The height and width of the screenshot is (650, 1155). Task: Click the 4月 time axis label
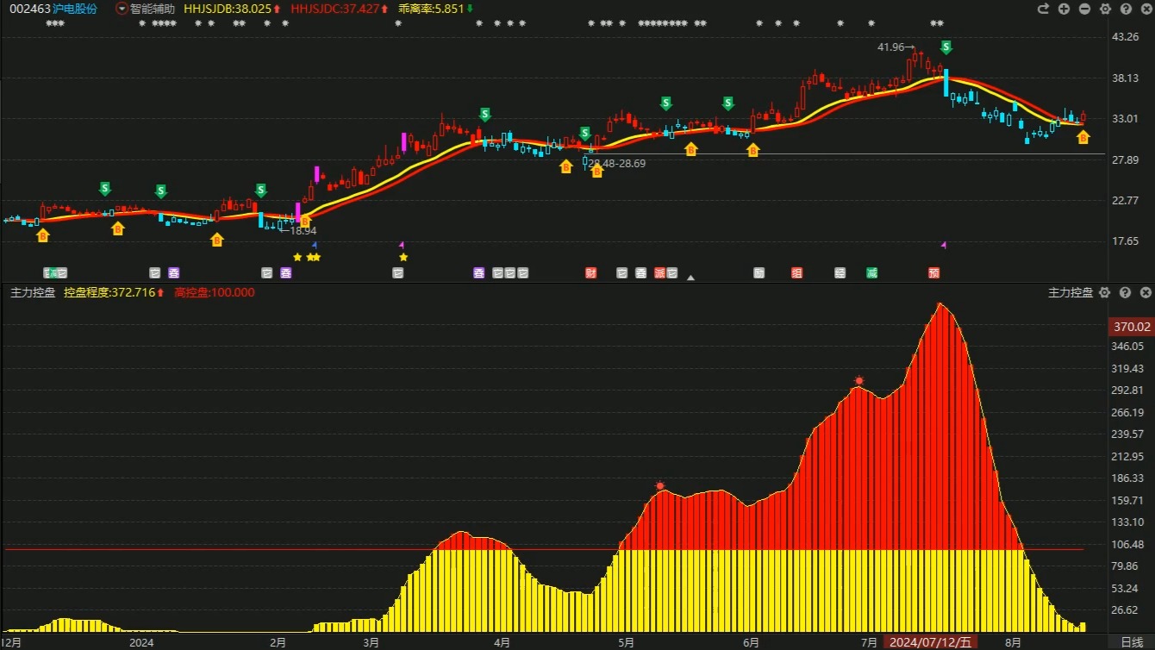click(503, 642)
